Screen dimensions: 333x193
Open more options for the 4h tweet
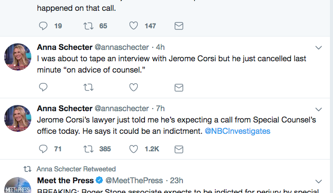pyautogui.click(x=318, y=48)
